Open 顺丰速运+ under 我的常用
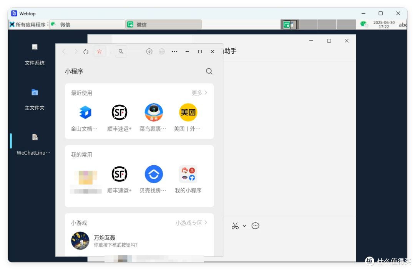 click(x=120, y=179)
